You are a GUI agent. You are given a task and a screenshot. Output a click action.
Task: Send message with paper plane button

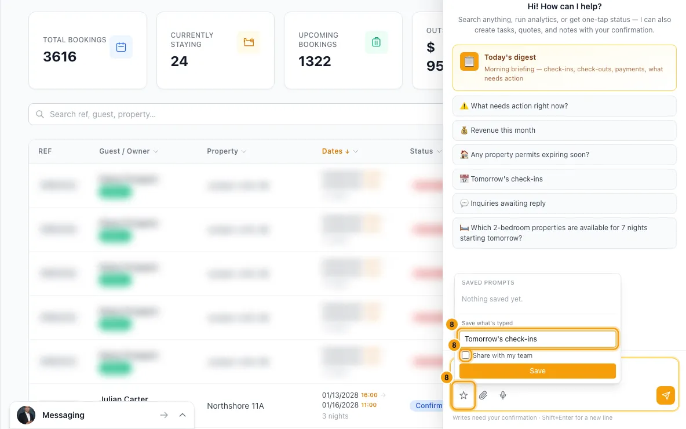click(x=666, y=395)
